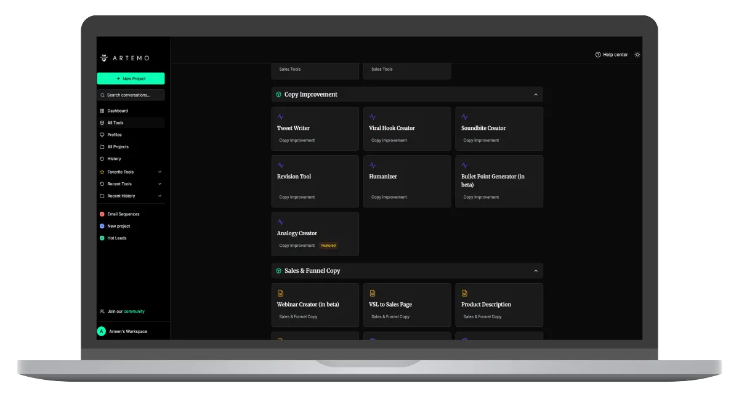Image resolution: width=739 pixels, height=402 pixels.
Task: Click the Recent History folder icon
Action: (102, 196)
